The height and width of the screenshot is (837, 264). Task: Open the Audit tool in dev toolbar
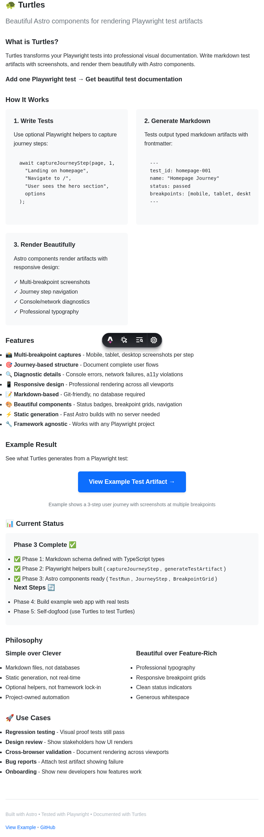139,340
